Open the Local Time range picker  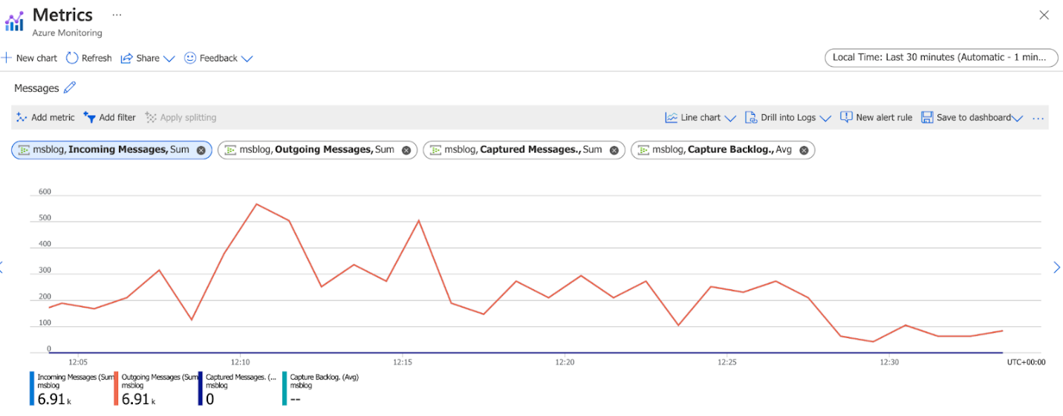941,58
